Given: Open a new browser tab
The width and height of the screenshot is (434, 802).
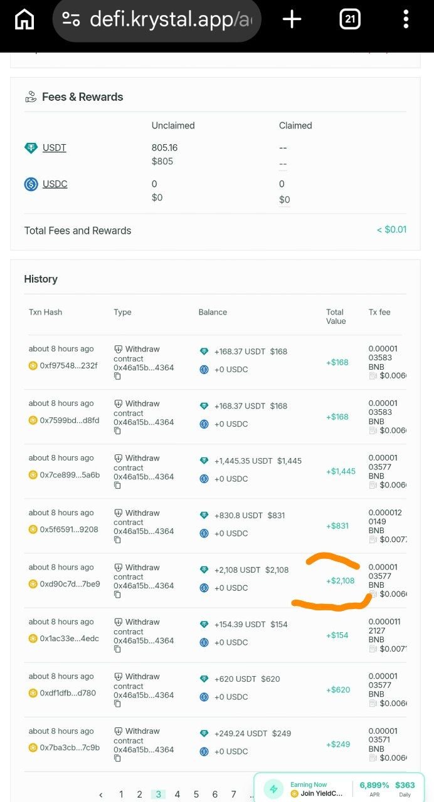Looking at the screenshot, I should pos(292,19).
